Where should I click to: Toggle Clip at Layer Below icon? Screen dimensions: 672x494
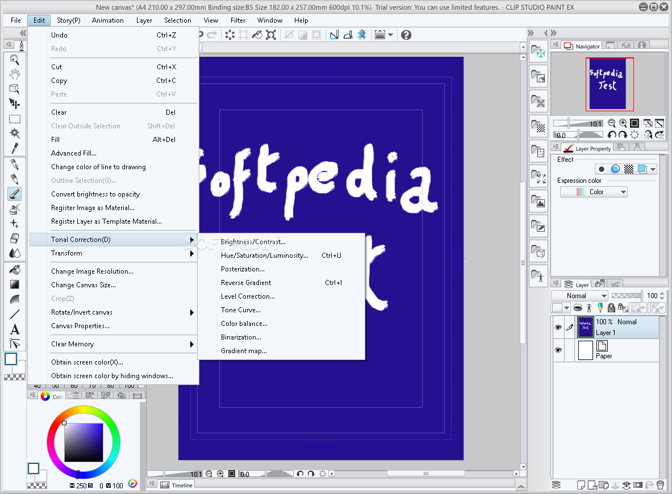click(578, 308)
